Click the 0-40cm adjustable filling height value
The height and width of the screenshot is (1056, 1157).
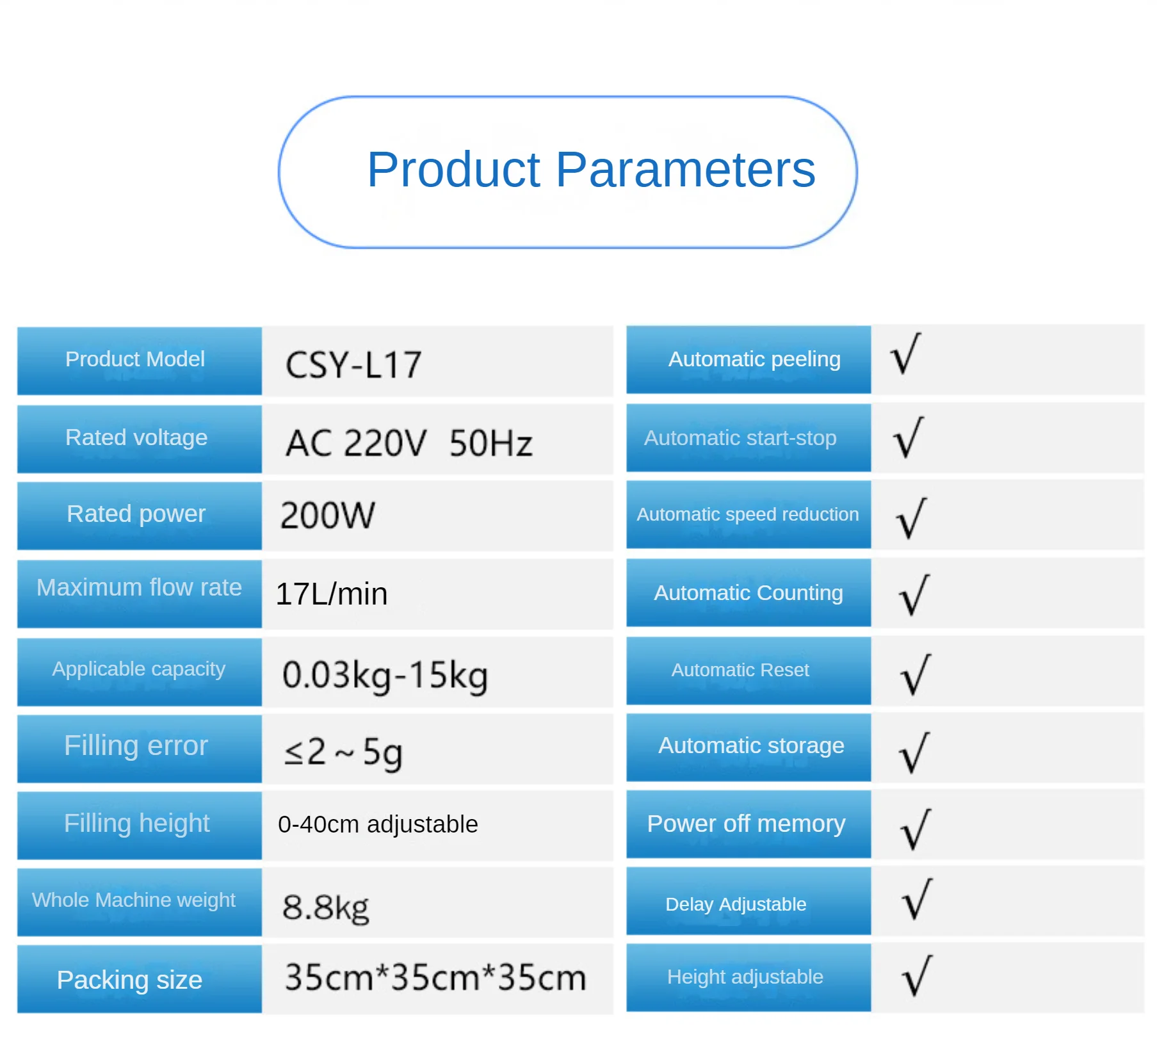(378, 825)
